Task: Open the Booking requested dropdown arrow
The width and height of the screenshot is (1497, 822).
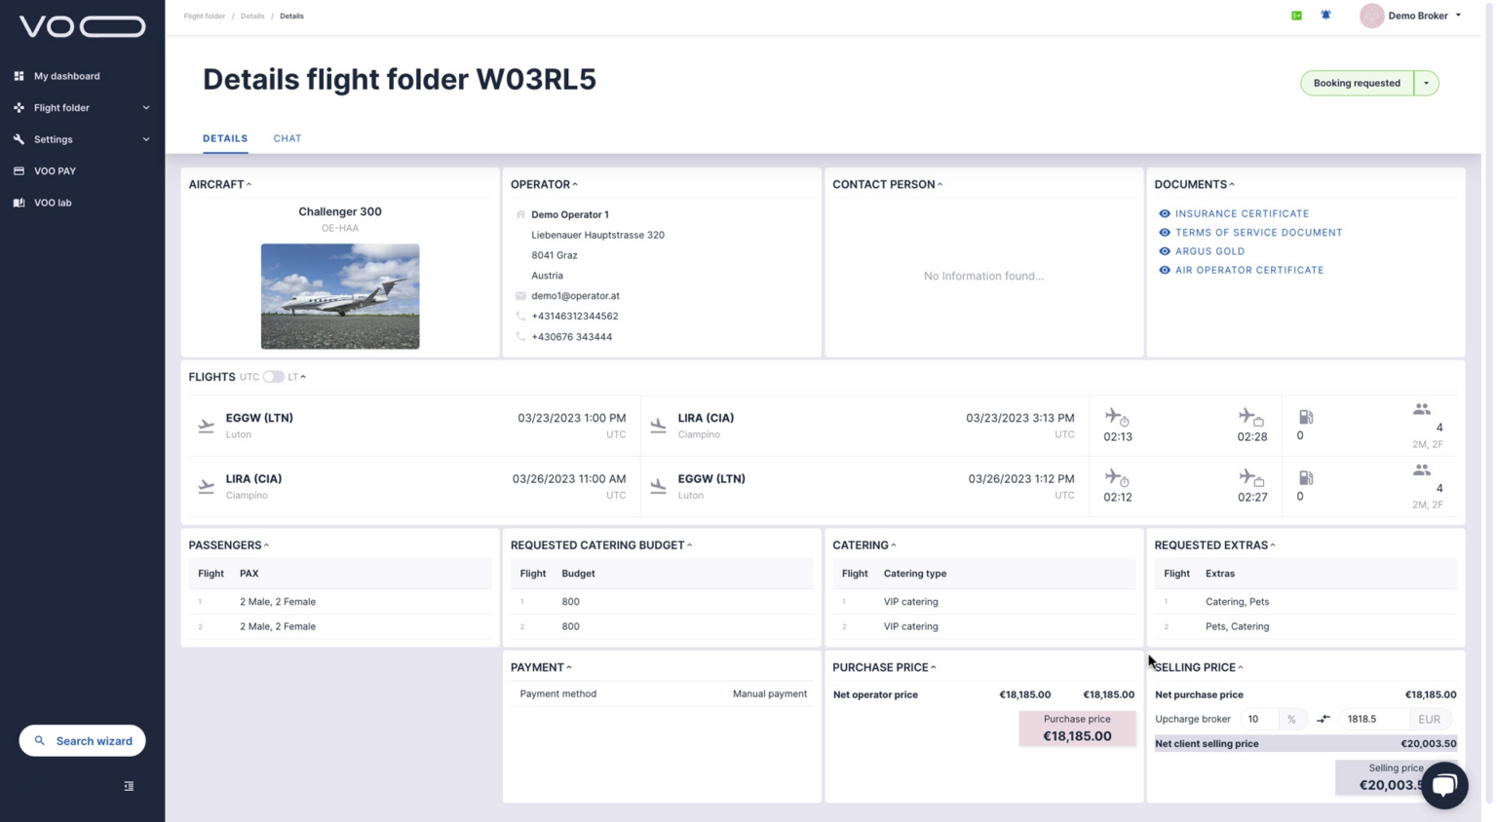Action: point(1426,83)
